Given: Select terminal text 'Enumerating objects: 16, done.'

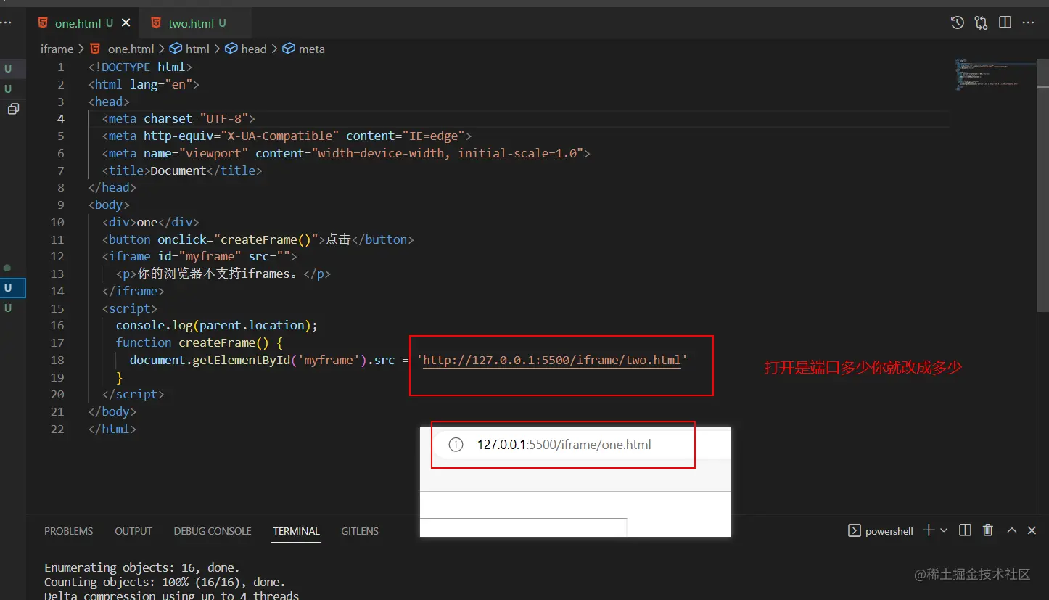Looking at the screenshot, I should [142, 567].
